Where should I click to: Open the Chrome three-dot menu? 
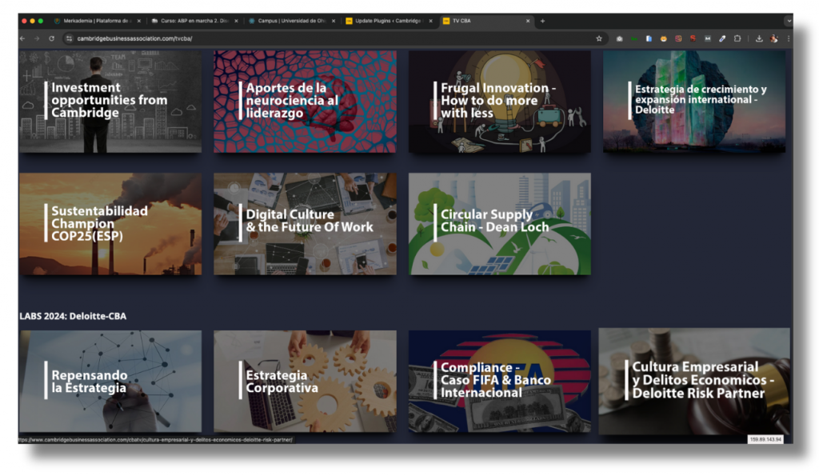point(788,38)
